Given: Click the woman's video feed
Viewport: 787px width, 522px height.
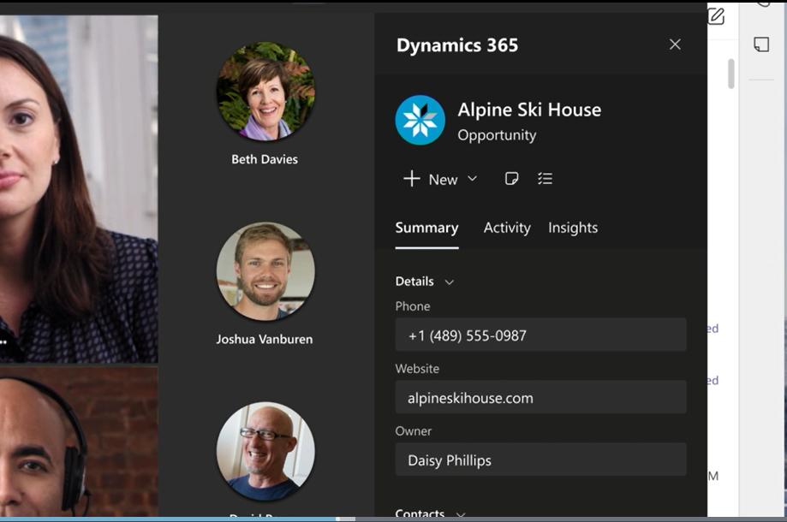Looking at the screenshot, I should [79, 188].
